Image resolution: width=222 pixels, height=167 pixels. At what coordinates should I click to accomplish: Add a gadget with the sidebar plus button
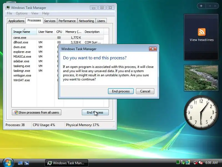(x=201, y=6)
